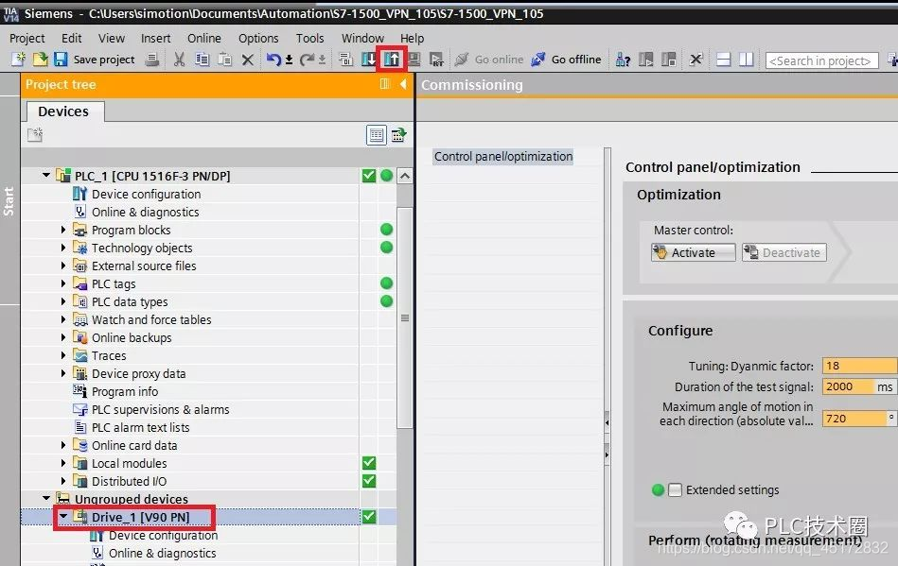The height and width of the screenshot is (566, 898).
Task: Expand Technology objects folder
Action: 63,248
